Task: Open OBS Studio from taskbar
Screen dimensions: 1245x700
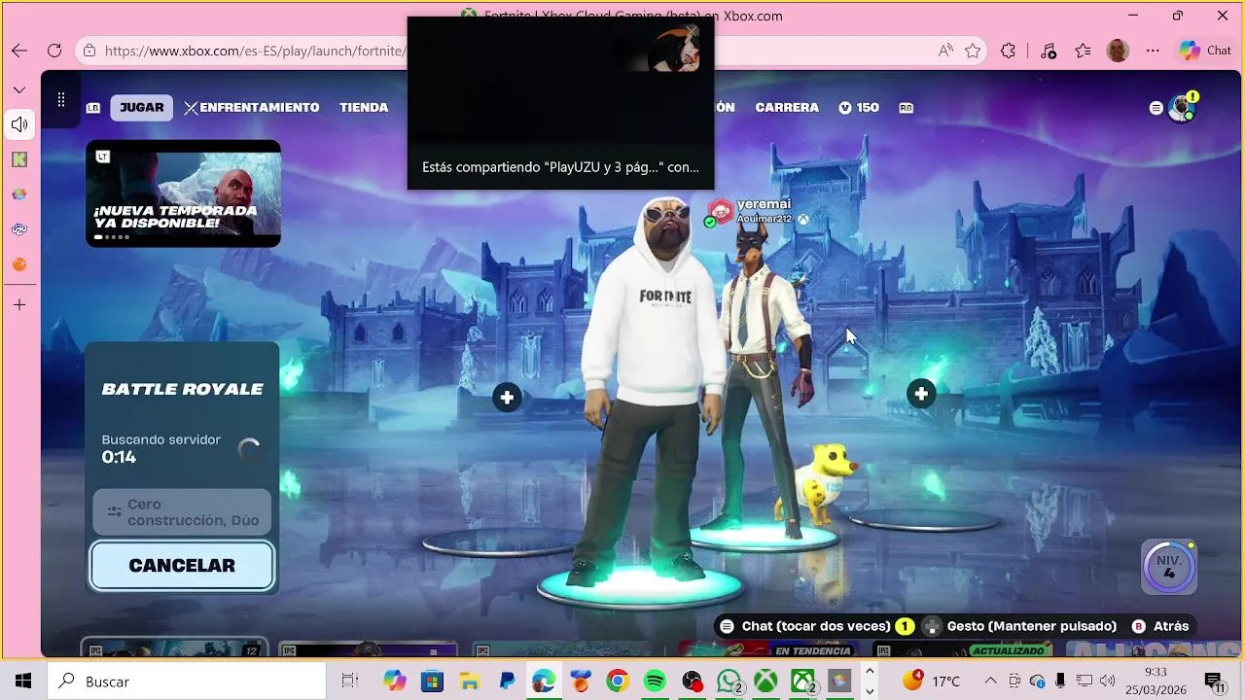Action: [x=693, y=682]
